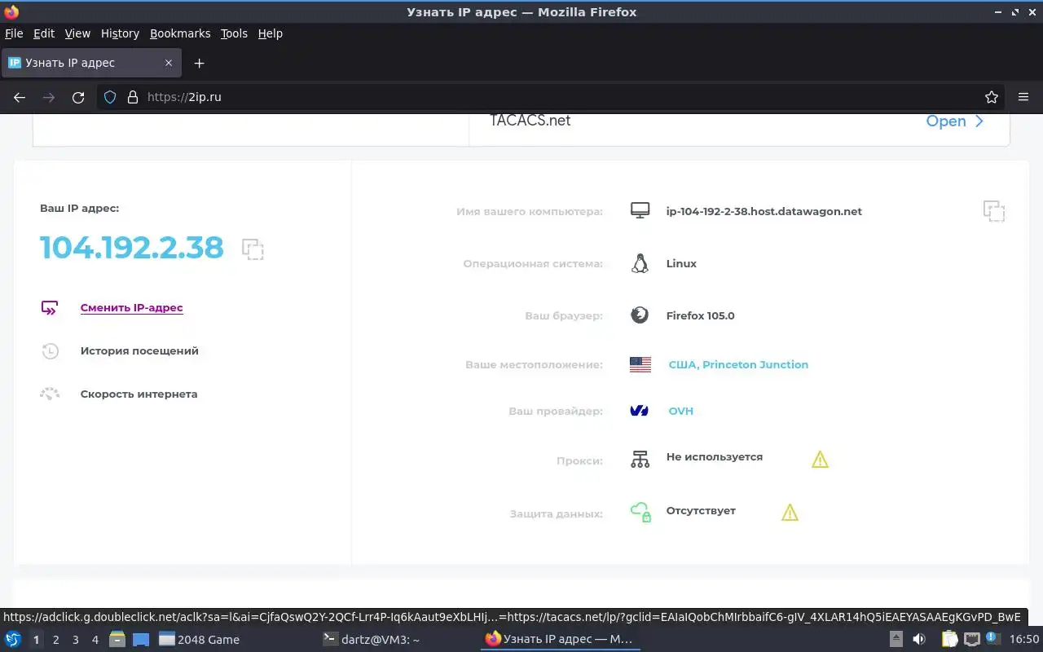Click the Firefox 105.0 browser text
Screen dimensions: 1043x652
(700, 315)
